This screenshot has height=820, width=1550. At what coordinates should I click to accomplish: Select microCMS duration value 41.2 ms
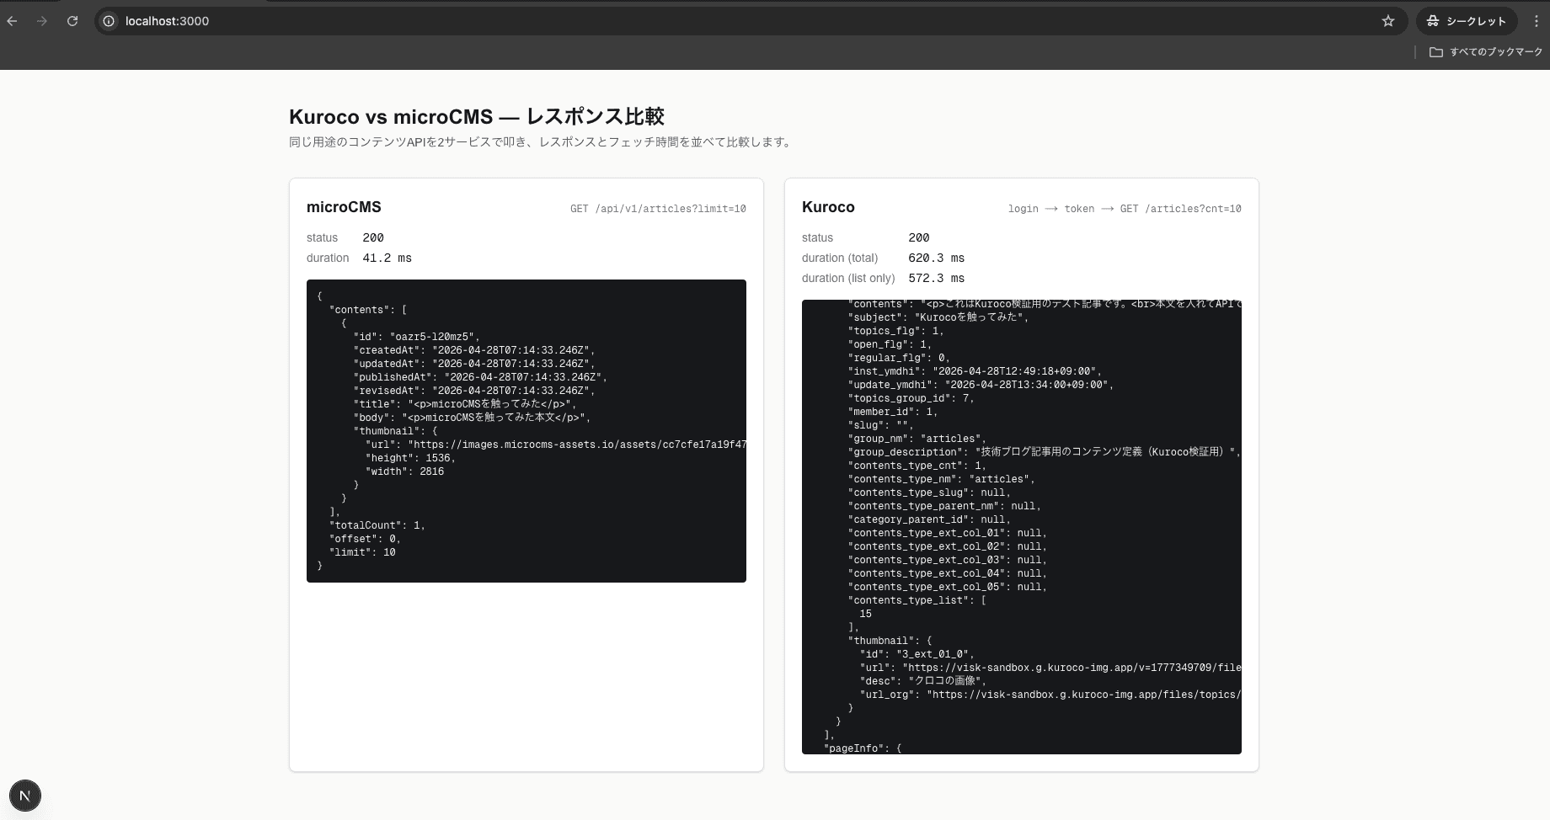387,258
